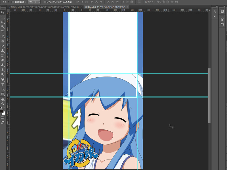Select the Eraser tool
The height and width of the screenshot is (170, 227).
tap(3, 60)
